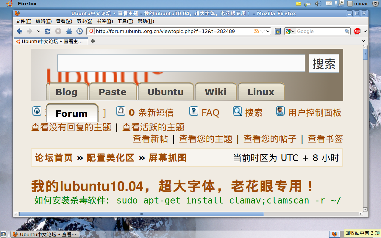Open the Google search engine selector
This screenshot has height=238, width=381.
[x=290, y=31]
